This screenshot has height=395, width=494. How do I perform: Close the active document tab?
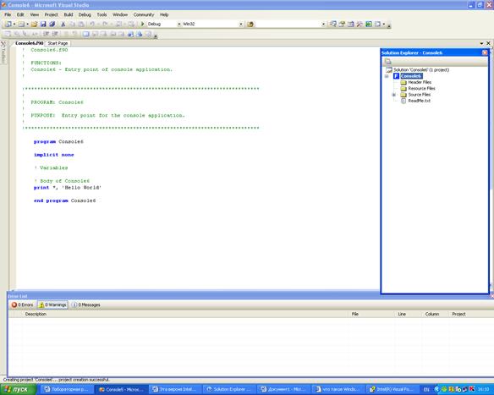coord(489,43)
